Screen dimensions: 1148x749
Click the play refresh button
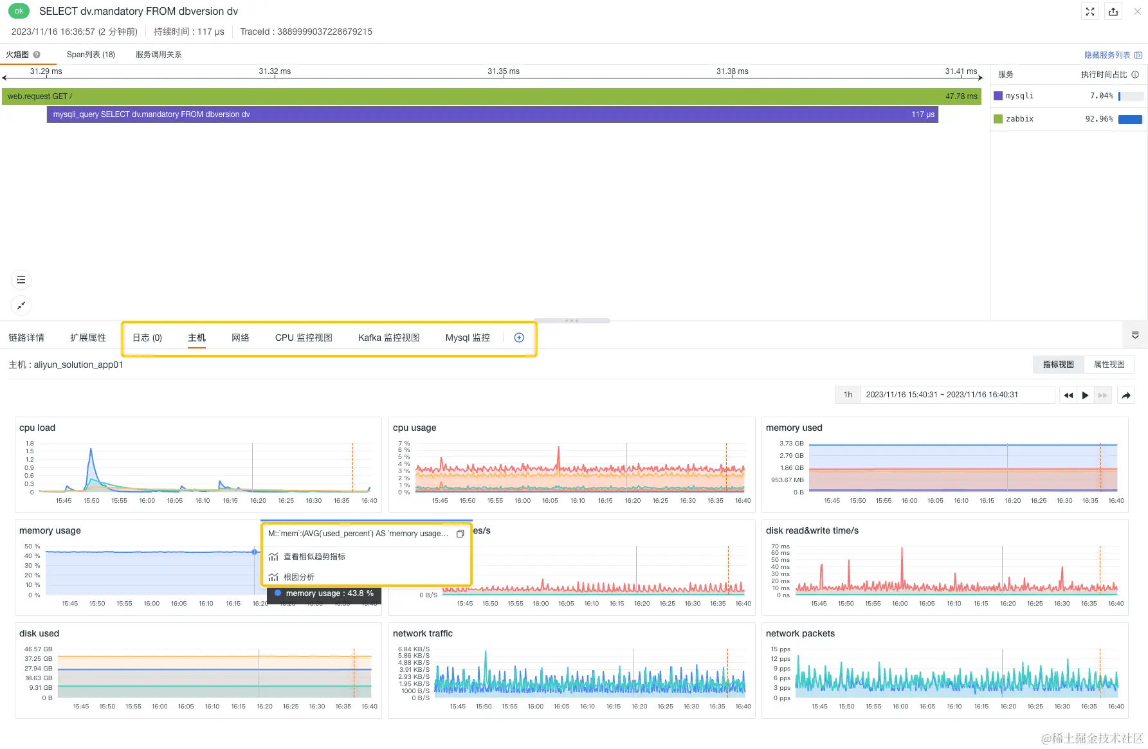(1086, 395)
